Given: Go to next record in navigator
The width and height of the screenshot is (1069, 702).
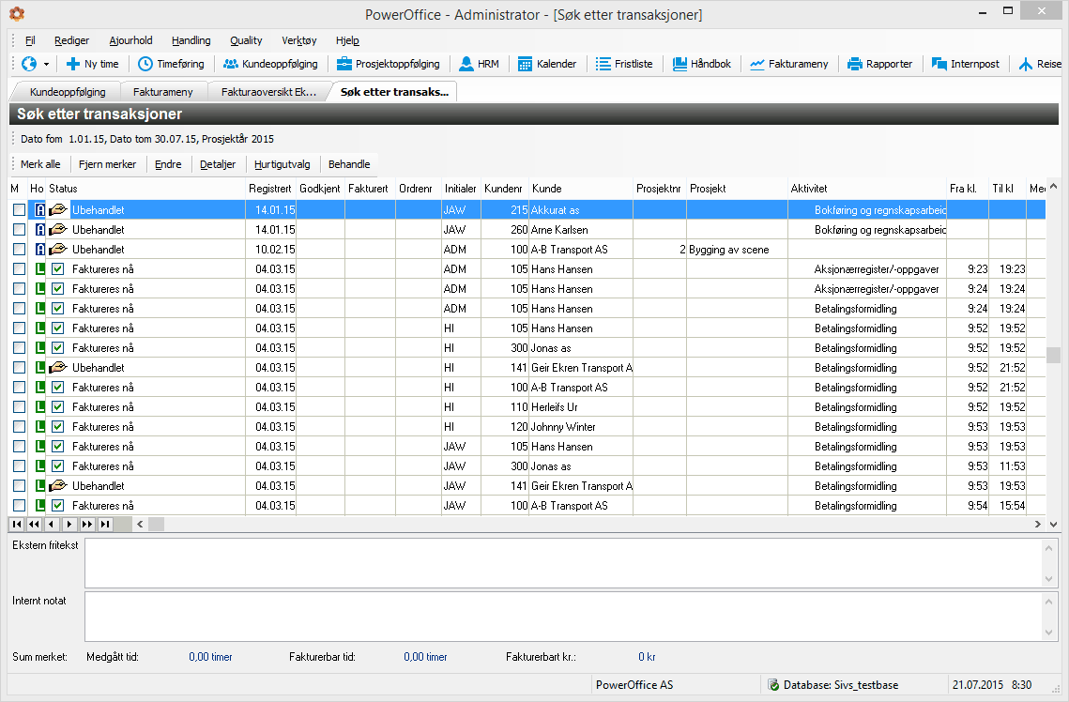Looking at the screenshot, I should click(69, 524).
